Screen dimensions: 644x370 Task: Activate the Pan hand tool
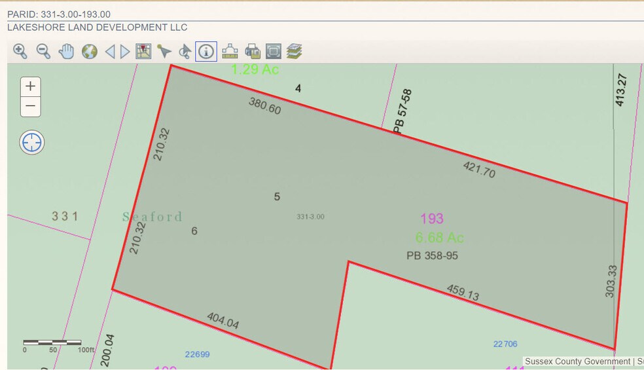pyautogui.click(x=66, y=51)
